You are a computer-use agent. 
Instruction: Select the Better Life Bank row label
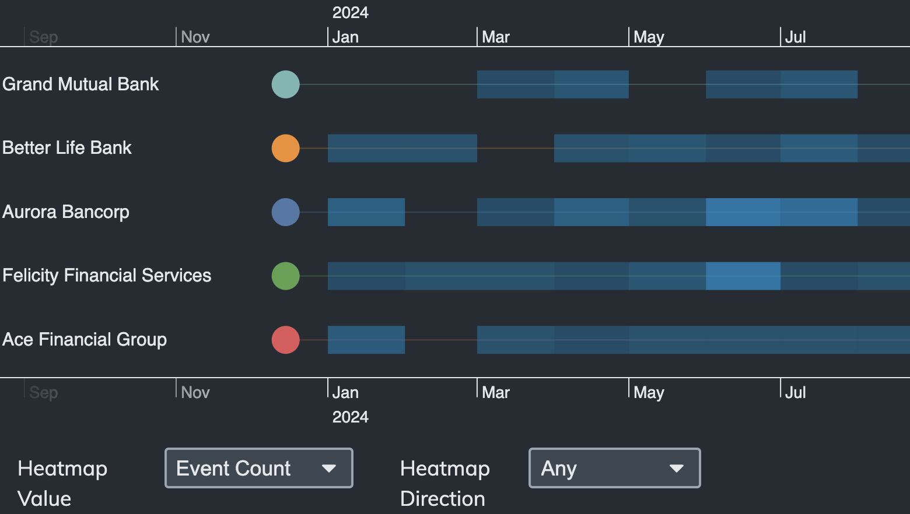(67, 148)
